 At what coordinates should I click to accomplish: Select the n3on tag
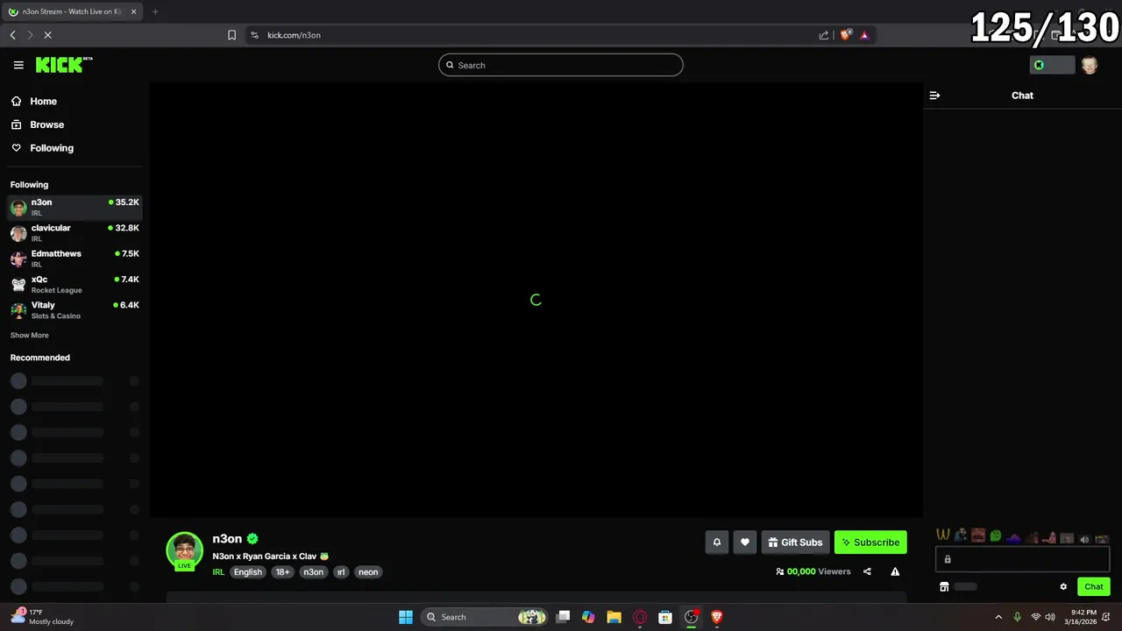point(314,572)
